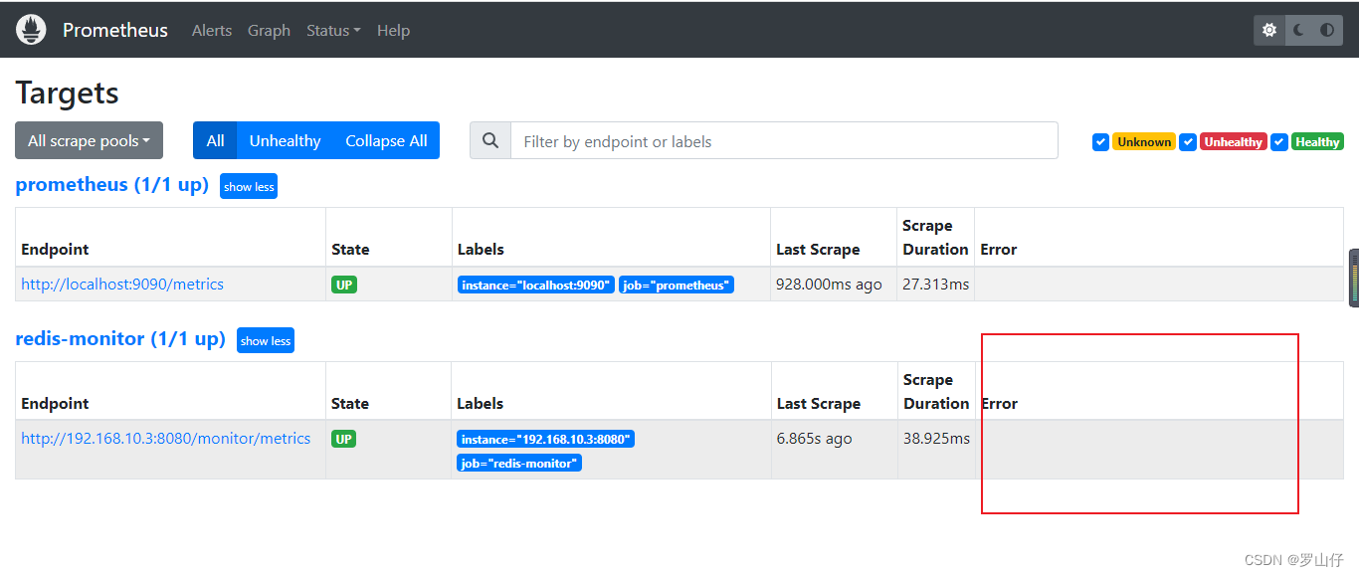The image size is (1359, 576).
Task: Click the Prometheus logo icon
Action: pos(31,29)
